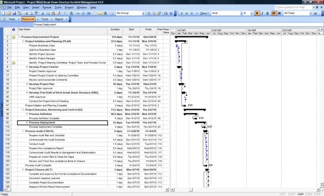Click the Gantt chart horizontal scrollbar thumb
The width and height of the screenshot is (324, 196).
[x=191, y=190]
